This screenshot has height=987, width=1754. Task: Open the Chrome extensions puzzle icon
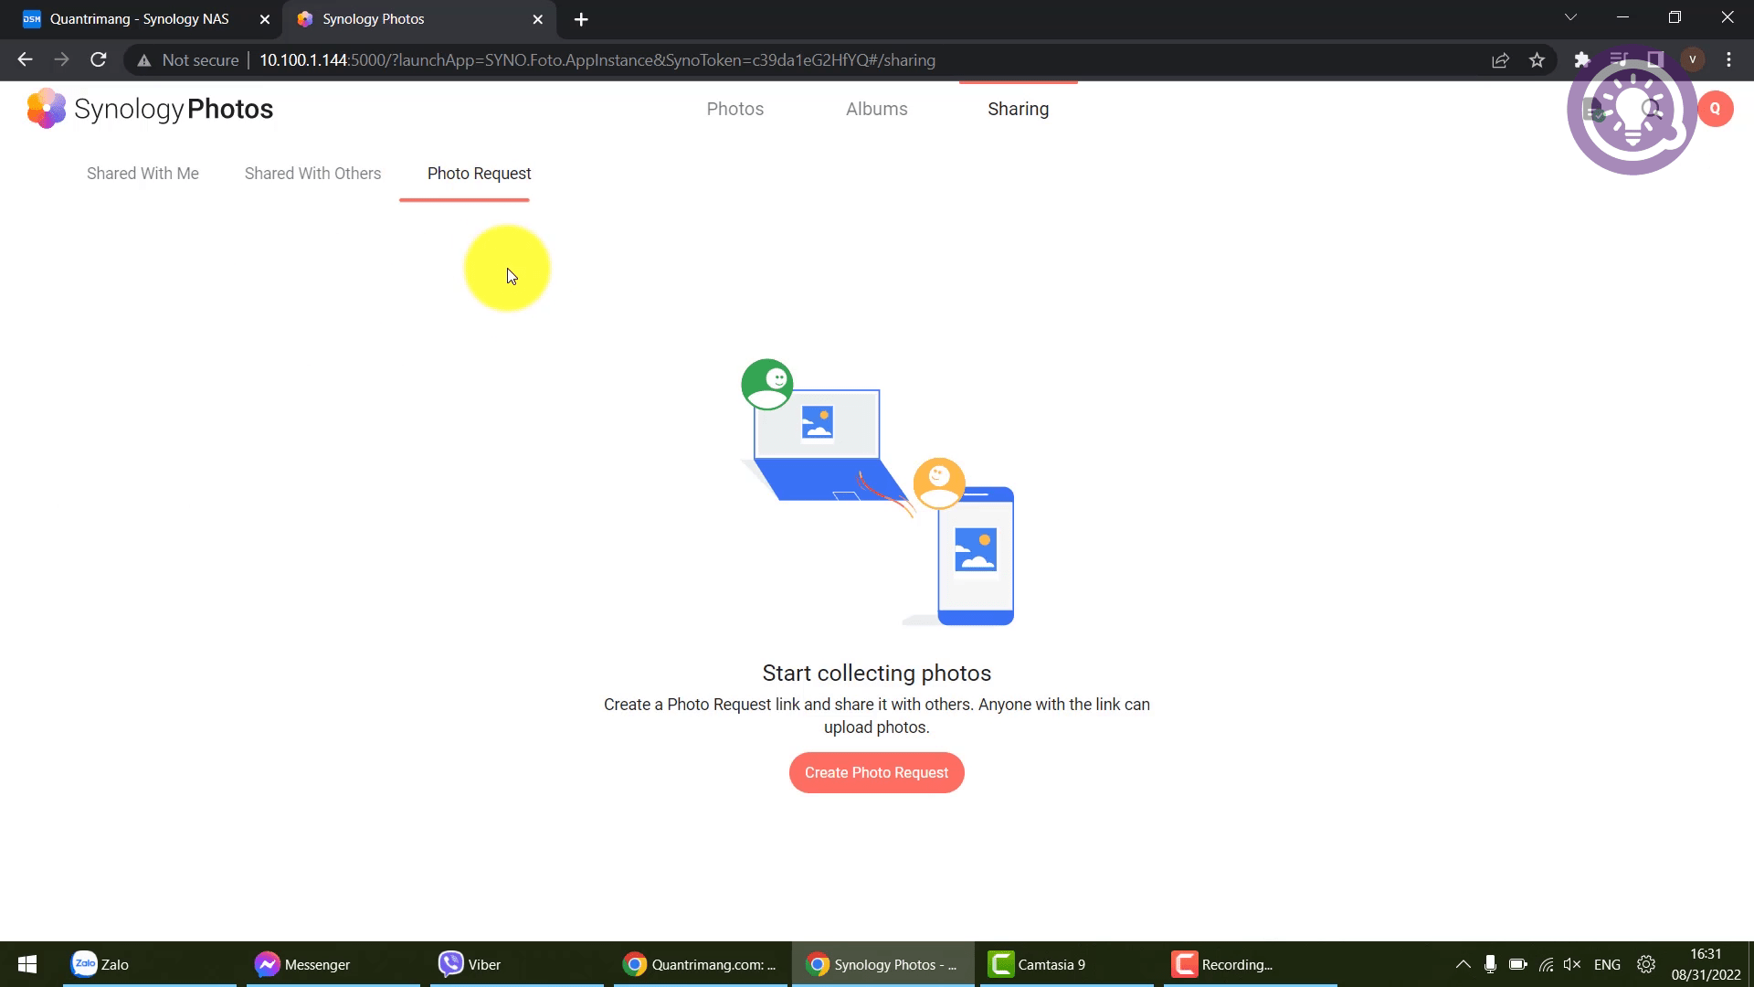(1582, 60)
